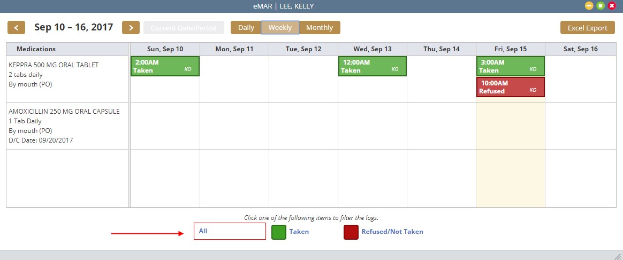Viewport: 623px width, 260px height.
Task: Switch to Daily view
Action: pyautogui.click(x=246, y=28)
